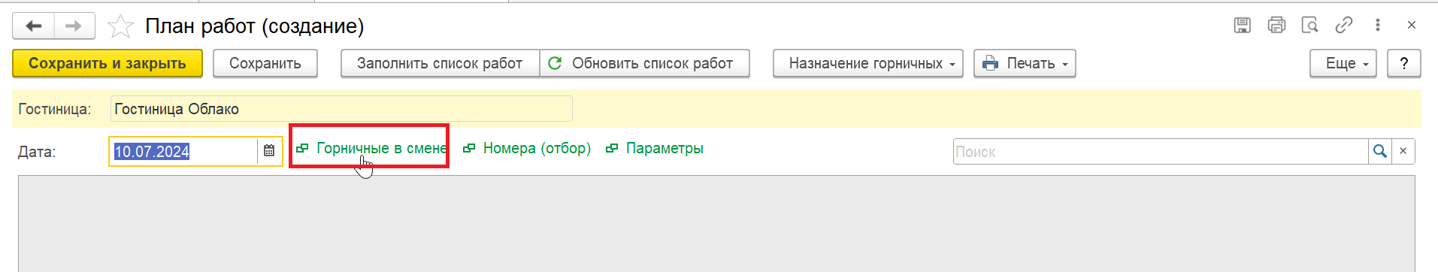The width and height of the screenshot is (1438, 272).
Task: Open the Еще dropdown menu
Action: [1343, 64]
